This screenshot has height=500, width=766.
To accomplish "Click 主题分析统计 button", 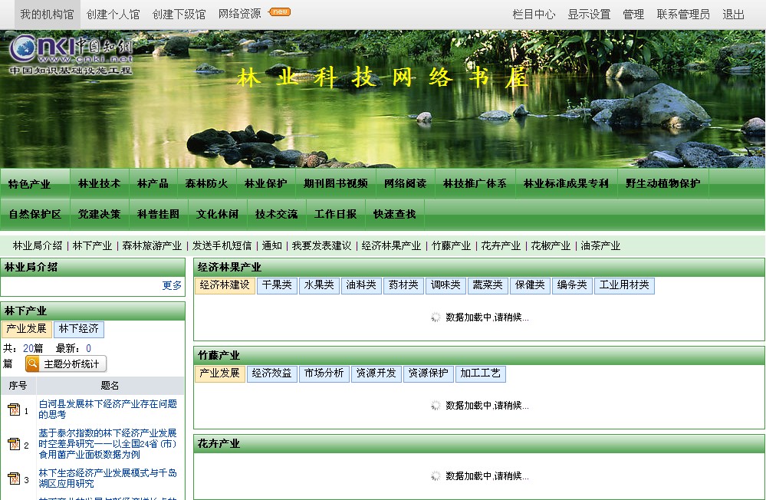I will (x=66, y=363).
